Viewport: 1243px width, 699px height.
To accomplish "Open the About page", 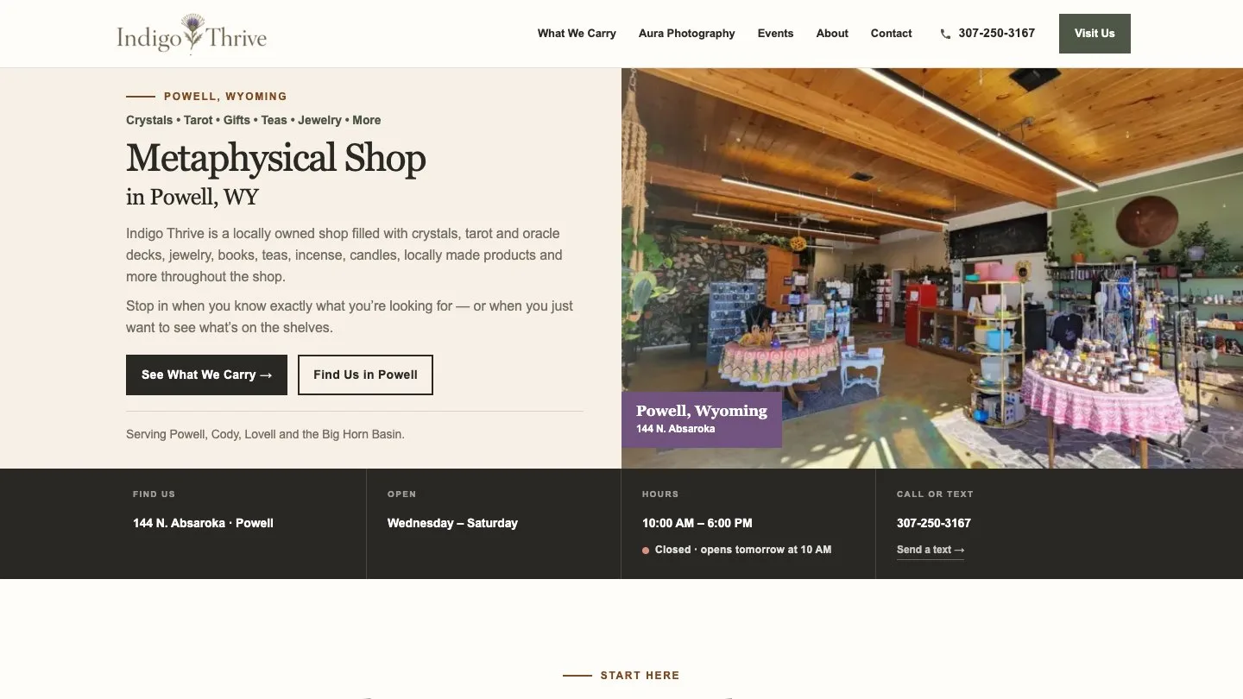I will (832, 34).
